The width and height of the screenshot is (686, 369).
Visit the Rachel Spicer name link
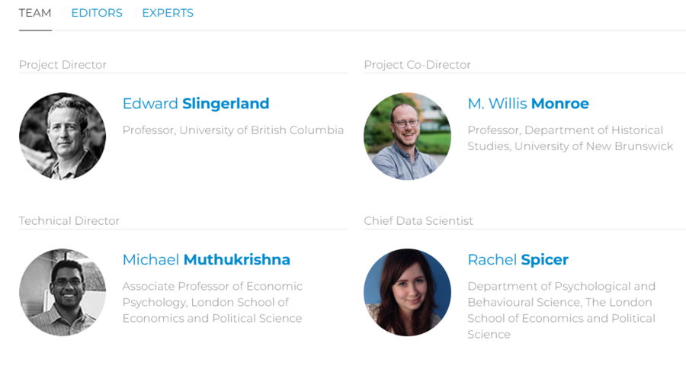pos(518,259)
